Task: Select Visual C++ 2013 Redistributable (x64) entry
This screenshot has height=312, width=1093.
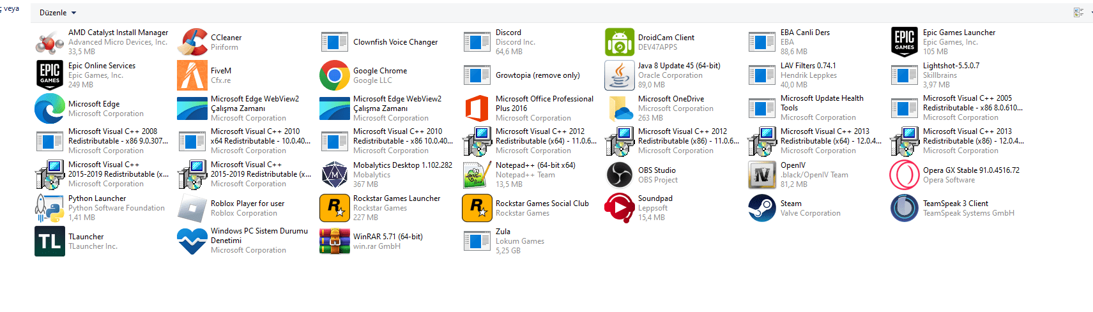Action: coord(814,142)
